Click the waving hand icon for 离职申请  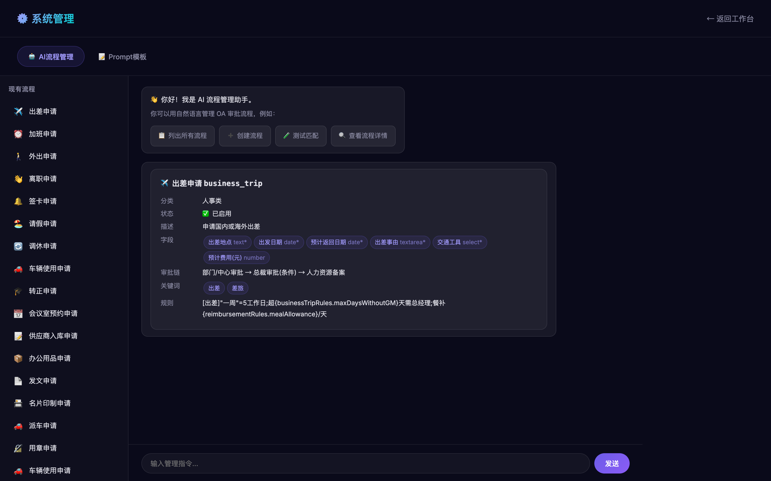pyautogui.click(x=18, y=179)
